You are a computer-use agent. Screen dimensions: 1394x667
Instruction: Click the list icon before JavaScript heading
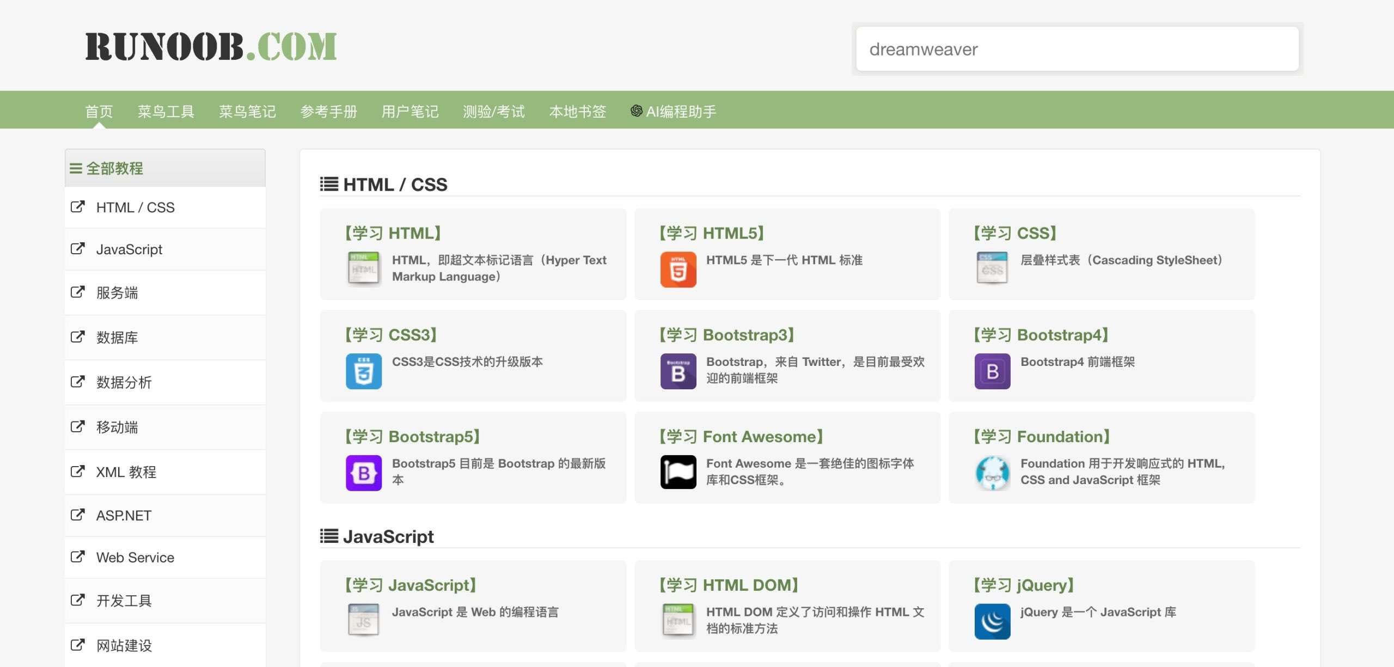click(329, 536)
